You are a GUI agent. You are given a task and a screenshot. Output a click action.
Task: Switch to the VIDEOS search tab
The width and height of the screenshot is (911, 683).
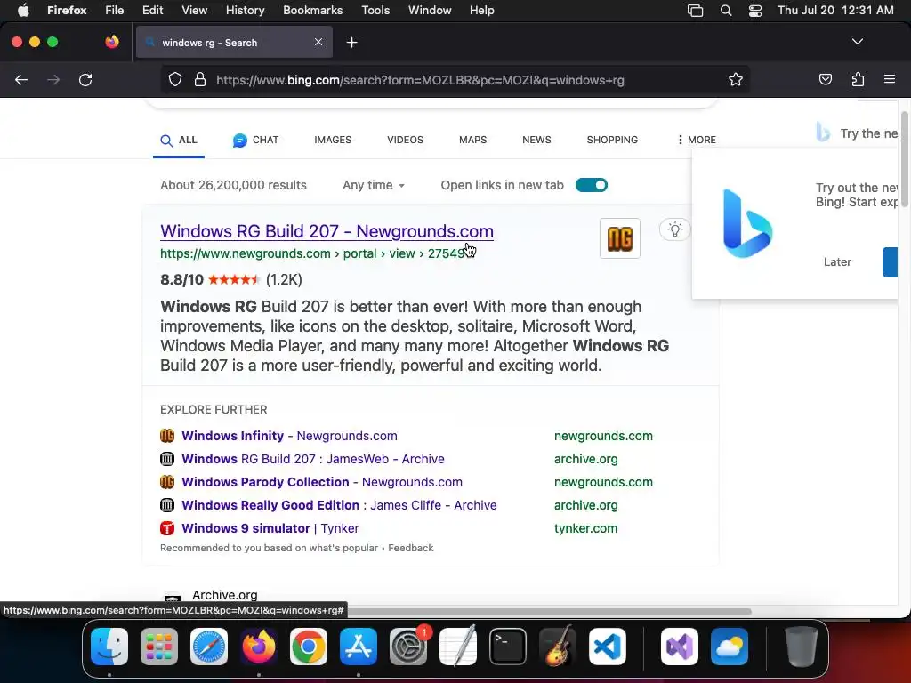405,140
